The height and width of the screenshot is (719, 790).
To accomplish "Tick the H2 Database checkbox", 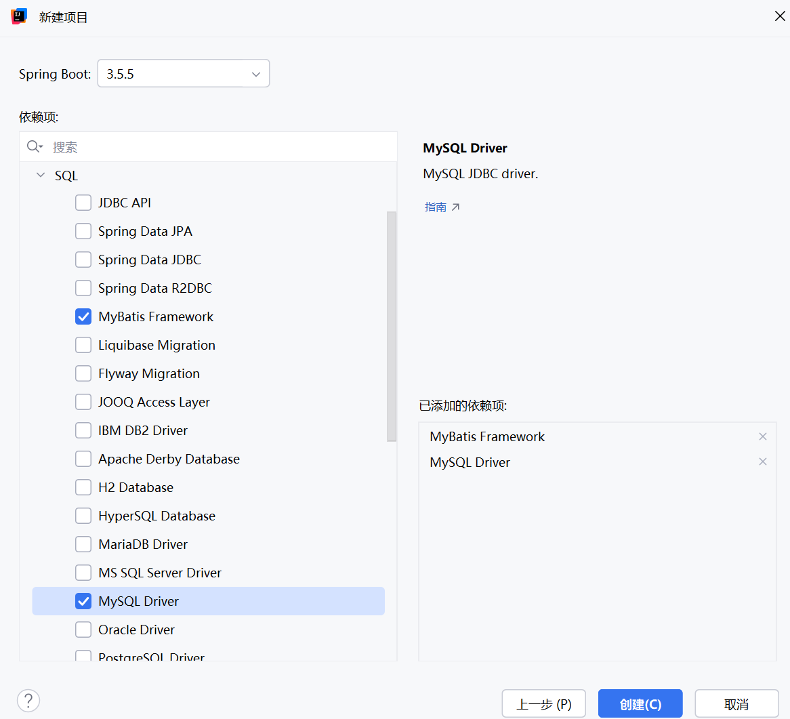I will click(x=83, y=487).
